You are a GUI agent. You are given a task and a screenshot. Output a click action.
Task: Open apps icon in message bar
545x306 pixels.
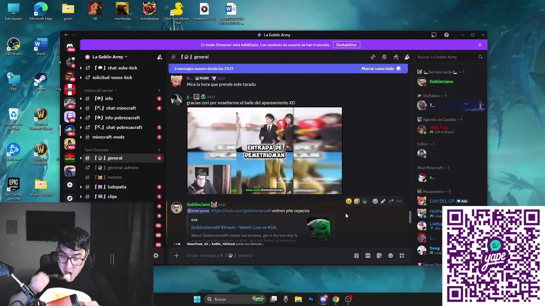tap(402, 255)
